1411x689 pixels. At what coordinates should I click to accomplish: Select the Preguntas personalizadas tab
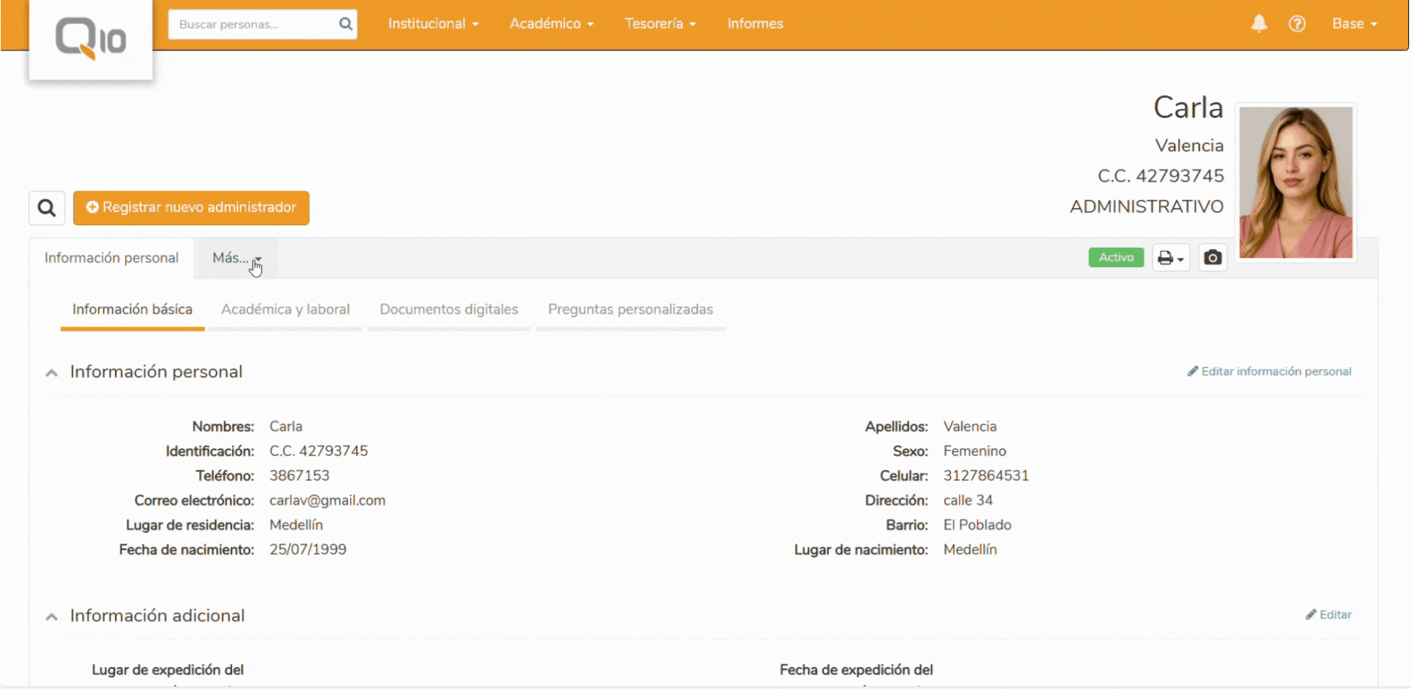point(630,309)
